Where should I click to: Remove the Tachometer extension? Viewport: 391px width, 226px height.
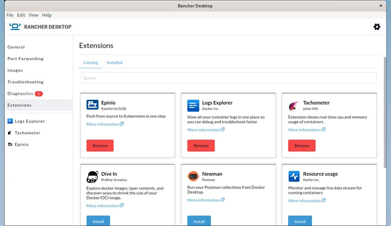(x=302, y=146)
